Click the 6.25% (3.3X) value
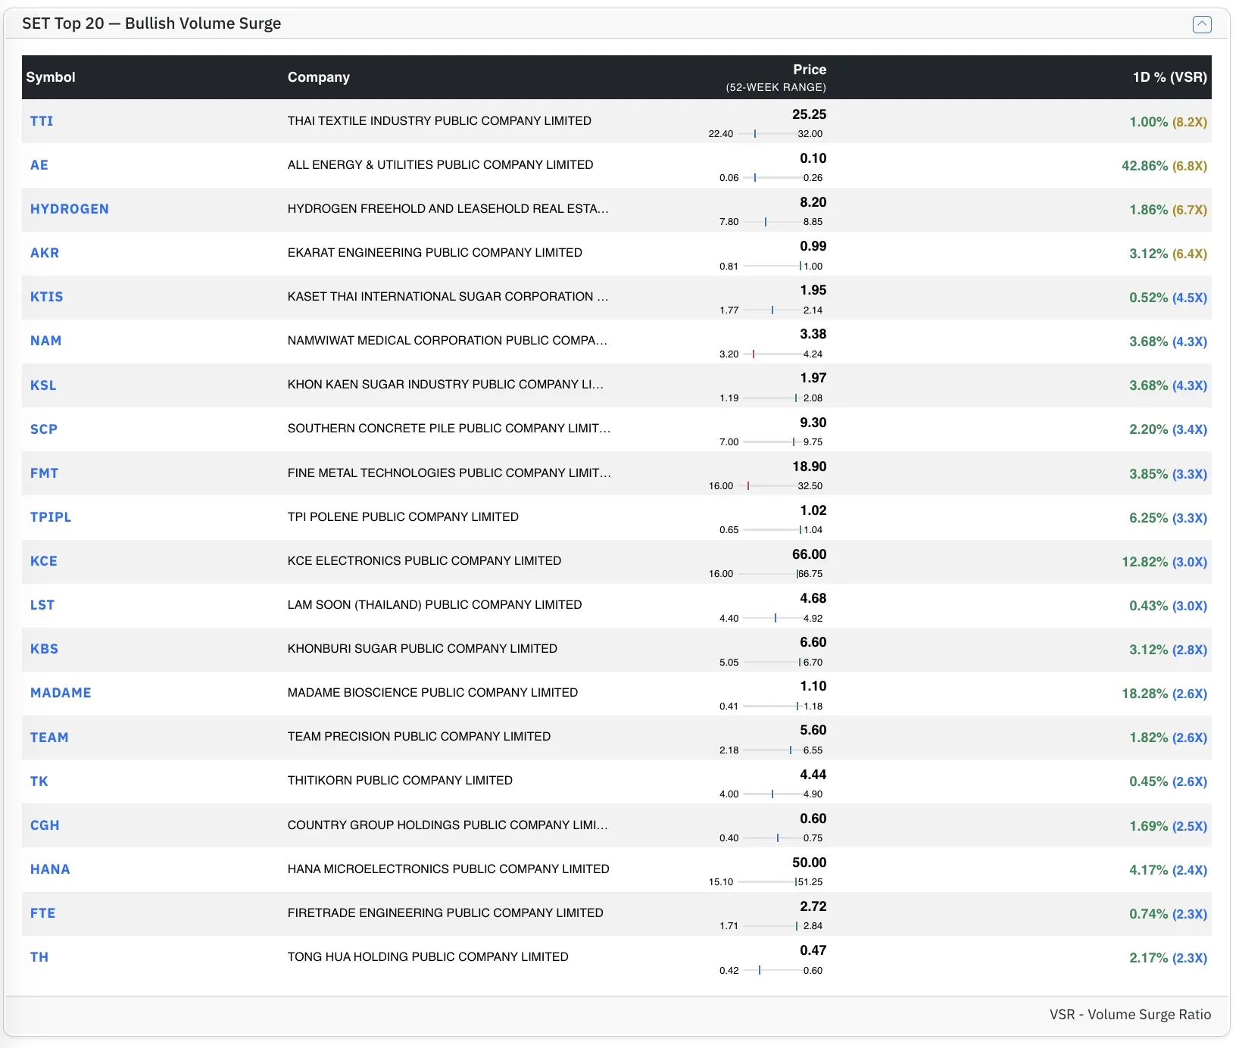 point(1168,518)
